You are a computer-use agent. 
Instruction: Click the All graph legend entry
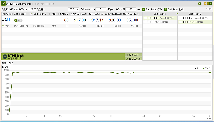click(197, 68)
